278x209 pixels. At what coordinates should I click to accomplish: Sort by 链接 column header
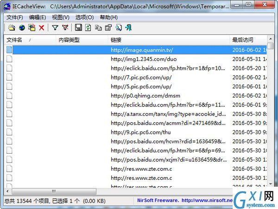point(169,40)
